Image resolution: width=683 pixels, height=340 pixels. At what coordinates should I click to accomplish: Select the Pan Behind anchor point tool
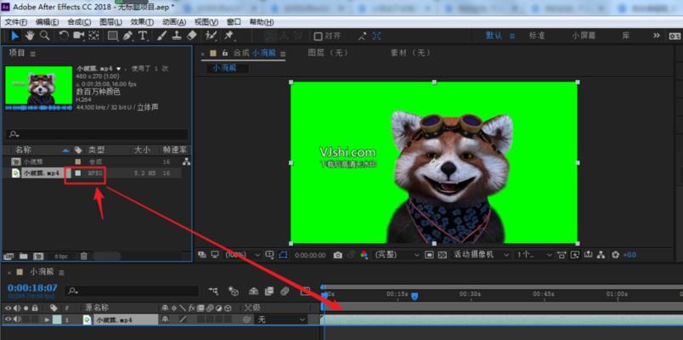[93, 36]
